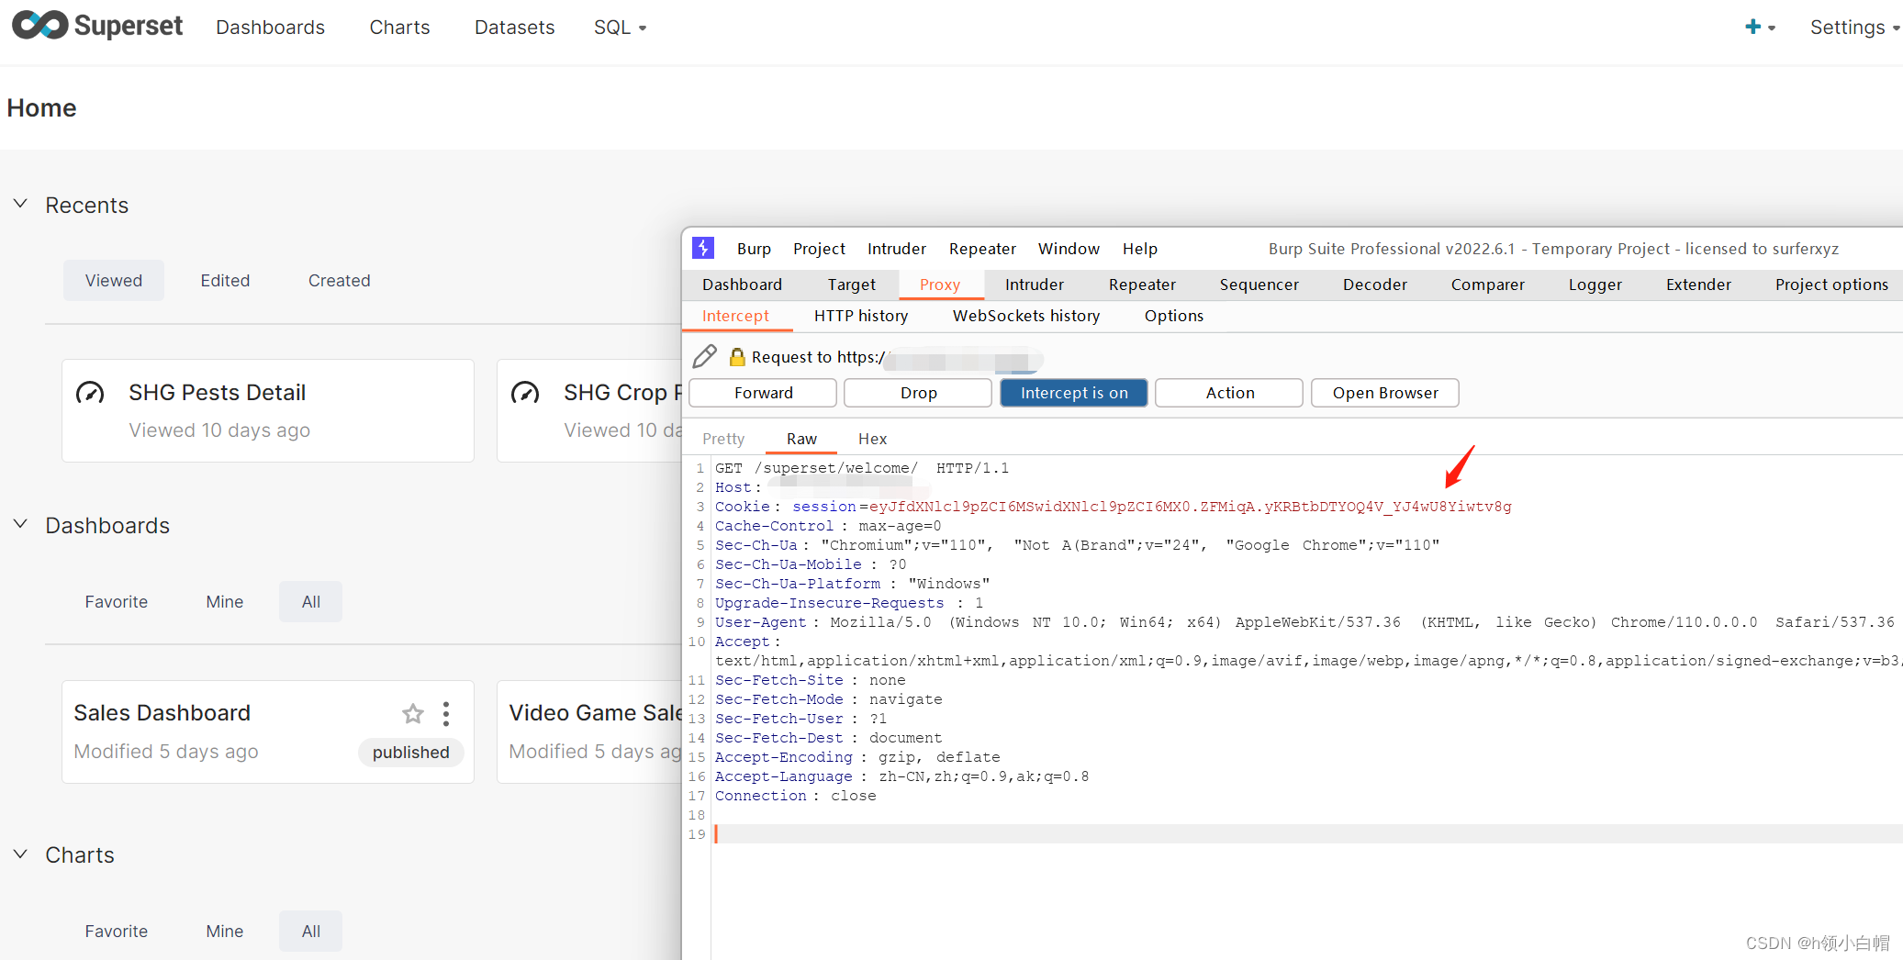Open the Action button menu
The height and width of the screenshot is (960, 1903).
coord(1229,393)
